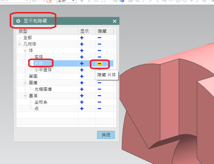Click the 隐藏 column header
This screenshot has width=214, height=164.
click(x=105, y=31)
